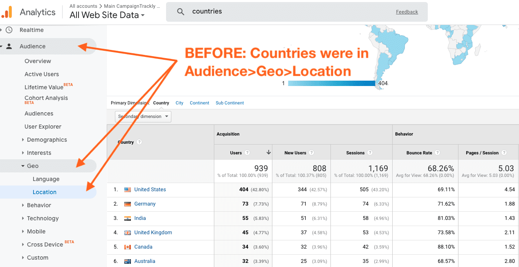
Task: Open the Secondary dimension dropdown
Action: tap(143, 116)
